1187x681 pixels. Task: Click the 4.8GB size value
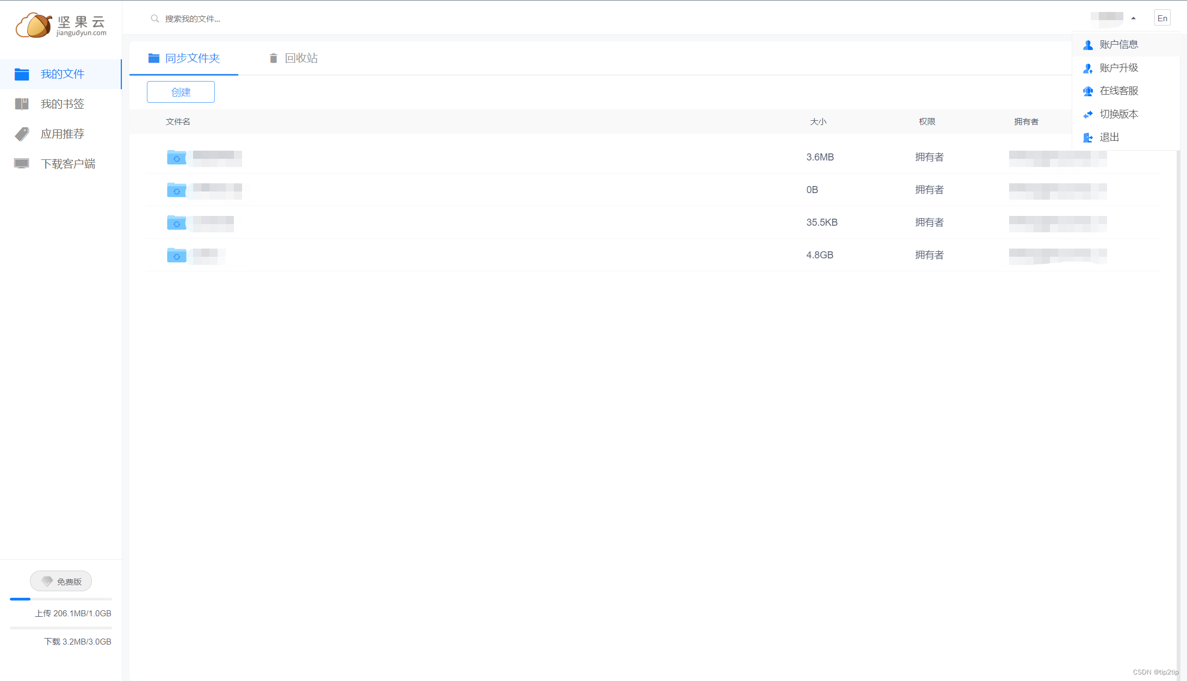(820, 255)
